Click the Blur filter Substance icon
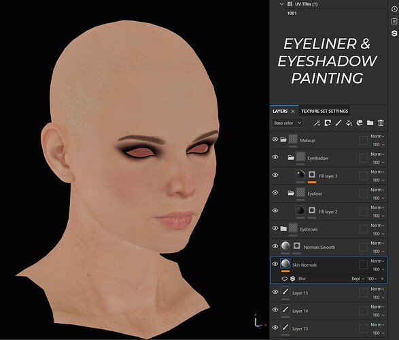The width and height of the screenshot is (399, 340). (293, 279)
